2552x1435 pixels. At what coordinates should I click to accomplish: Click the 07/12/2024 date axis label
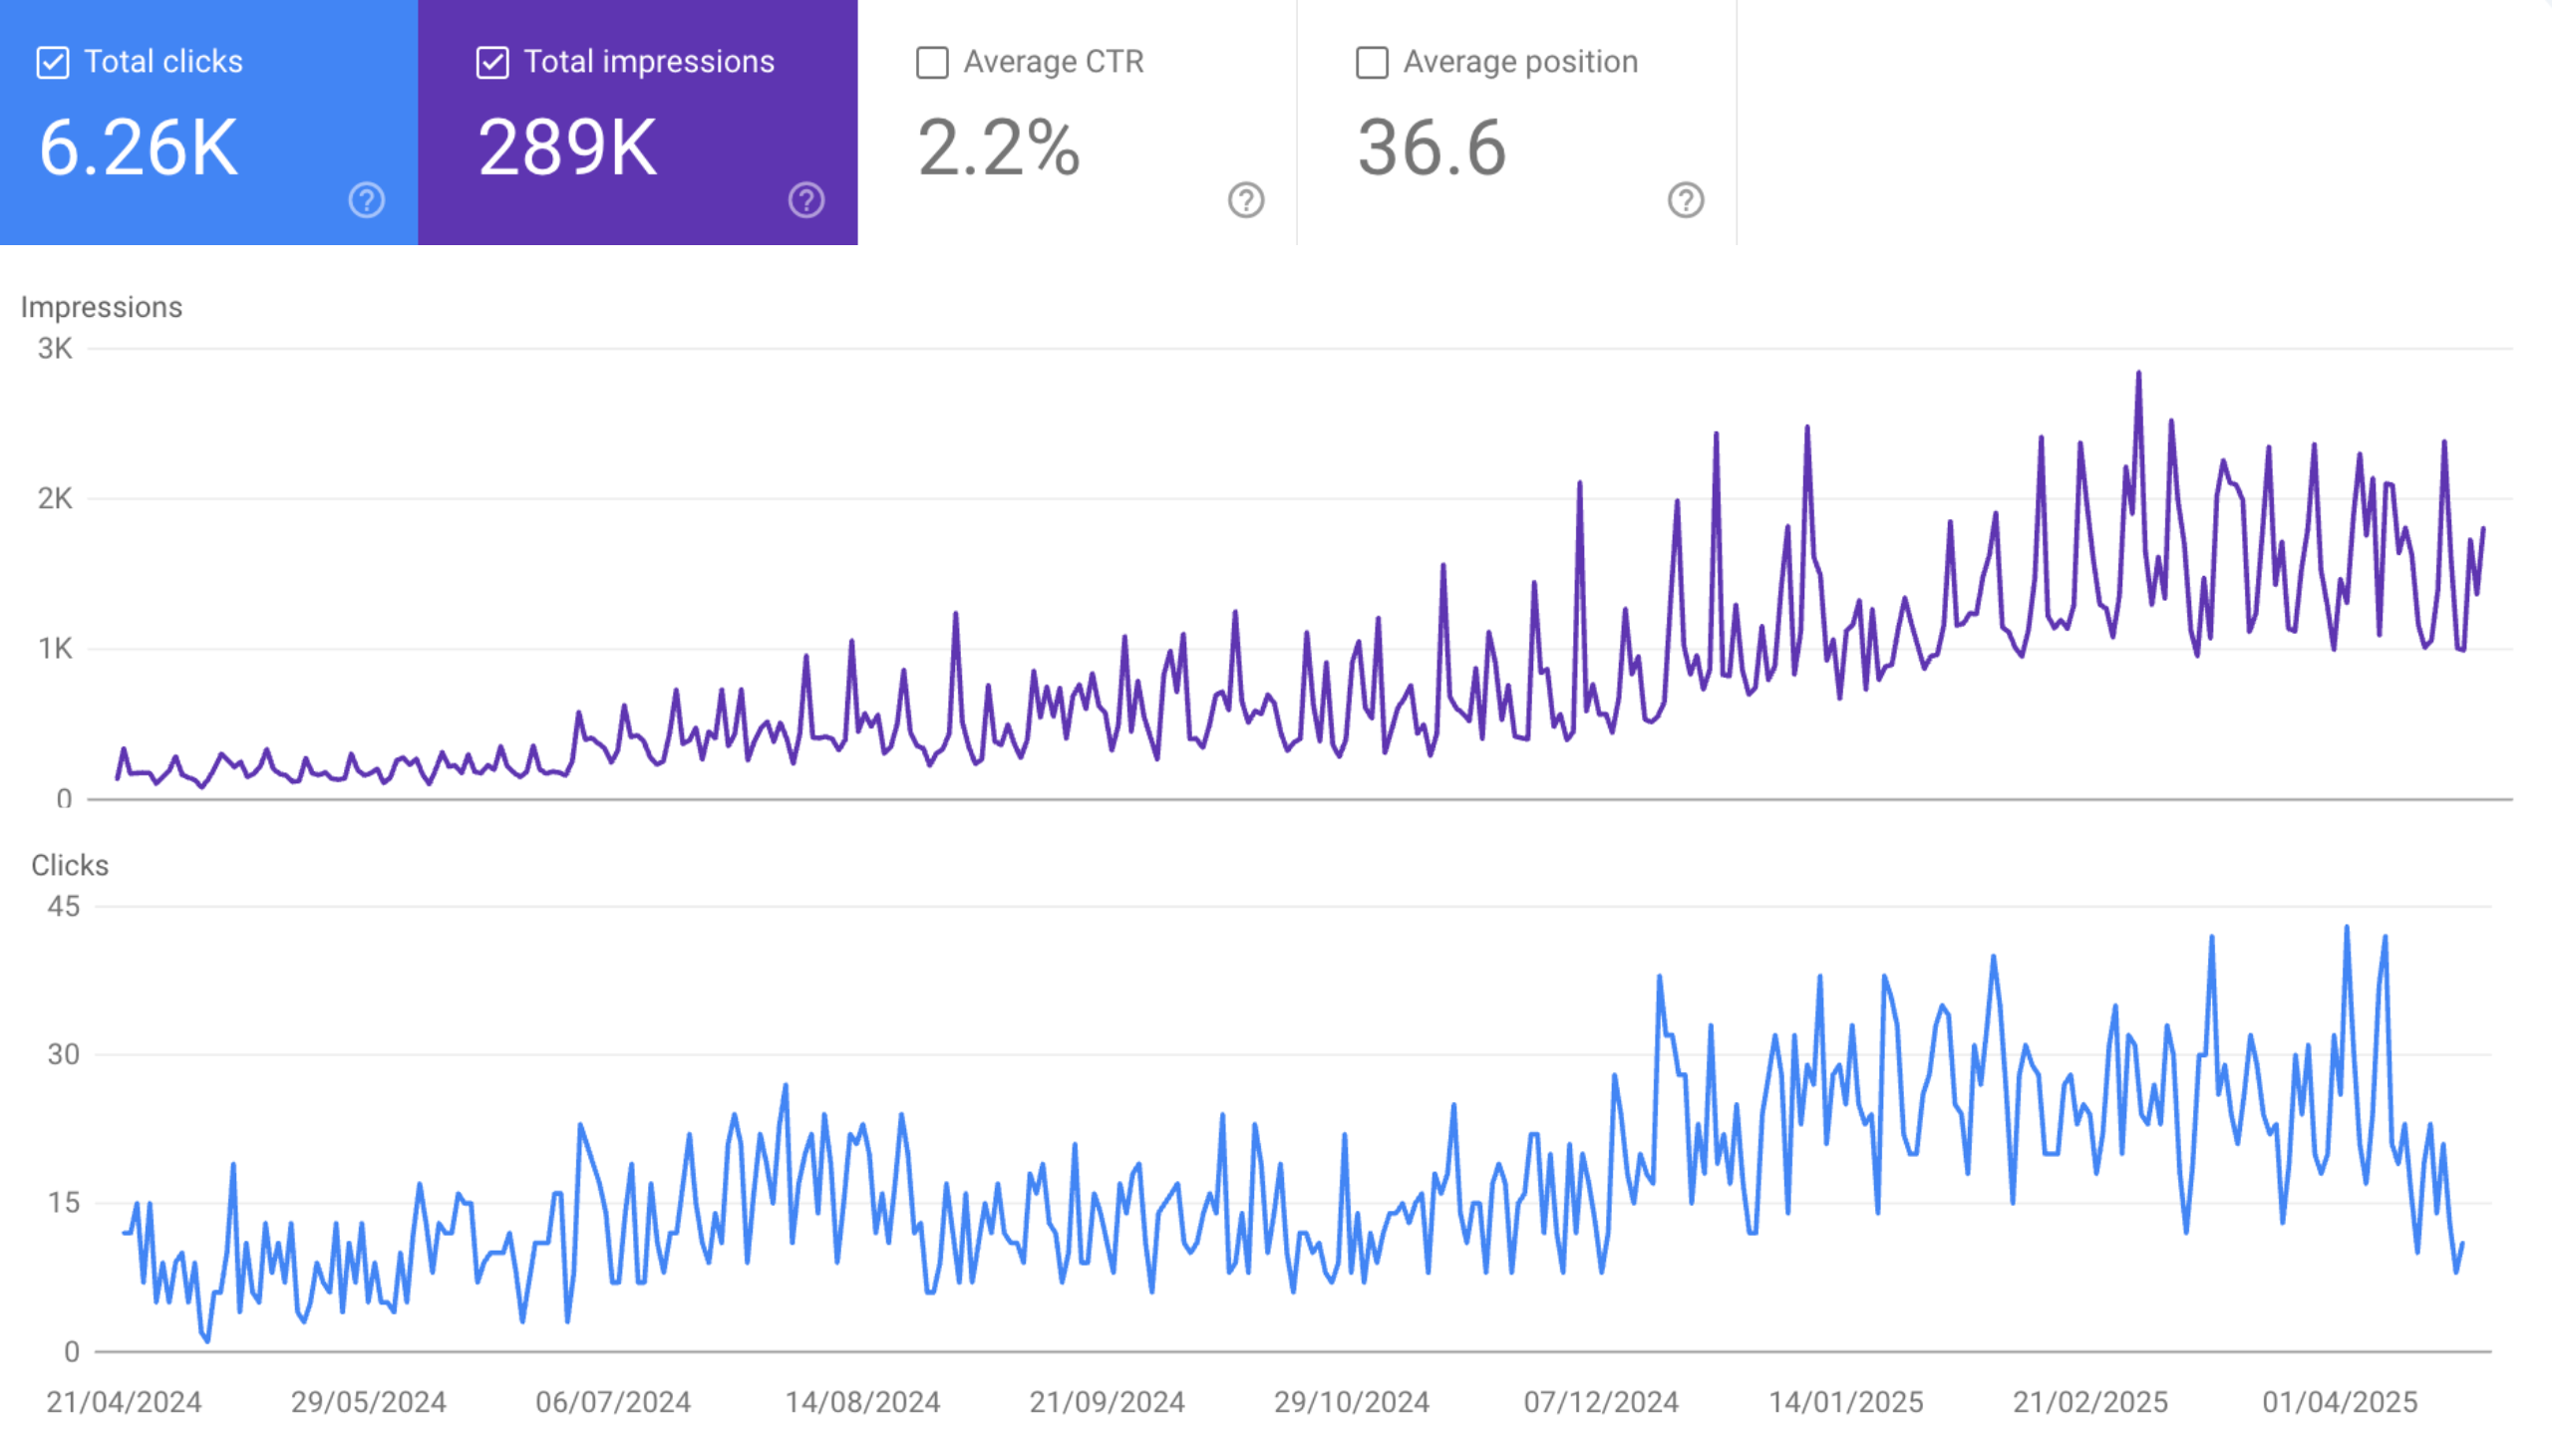[x=1601, y=1402]
